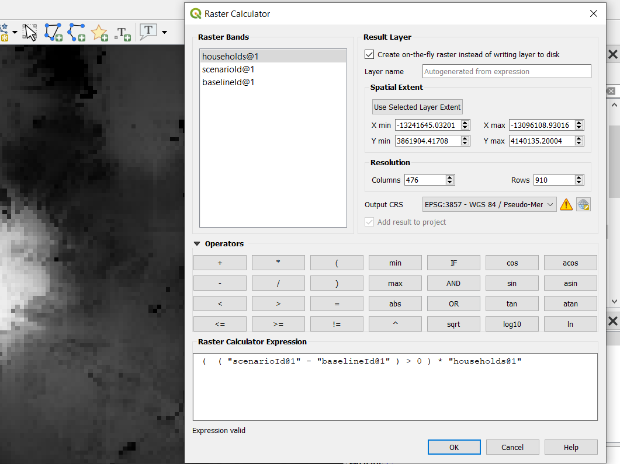Image resolution: width=620 pixels, height=464 pixels.
Task: Select baselineId@1 in Raster Bands list
Action: 228,82
